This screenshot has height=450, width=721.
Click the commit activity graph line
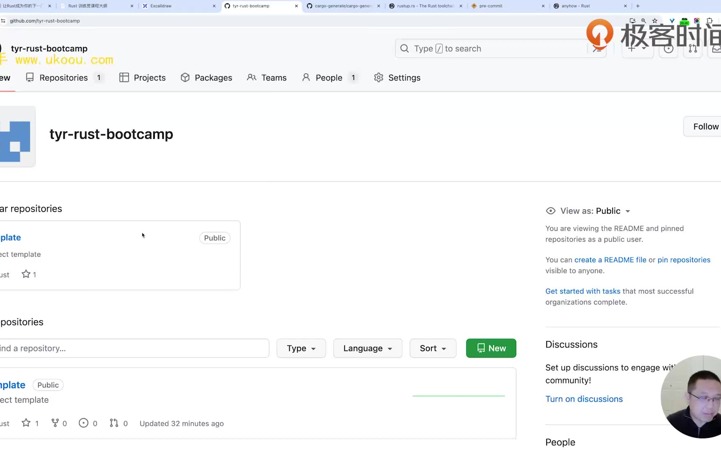(459, 396)
